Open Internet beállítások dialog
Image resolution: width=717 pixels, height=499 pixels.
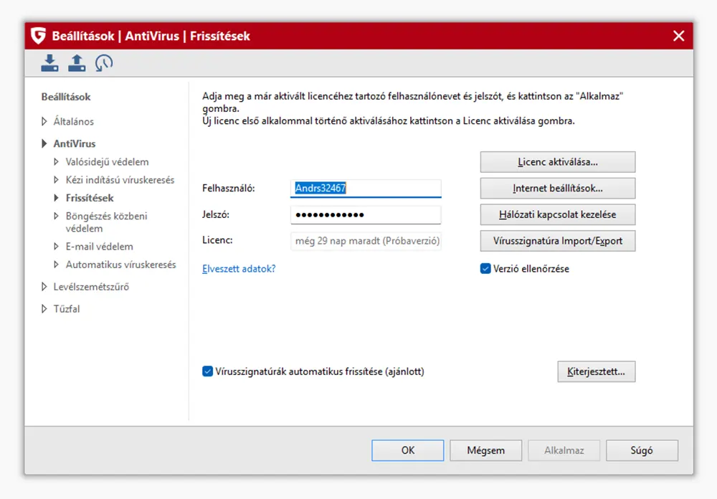pos(557,189)
